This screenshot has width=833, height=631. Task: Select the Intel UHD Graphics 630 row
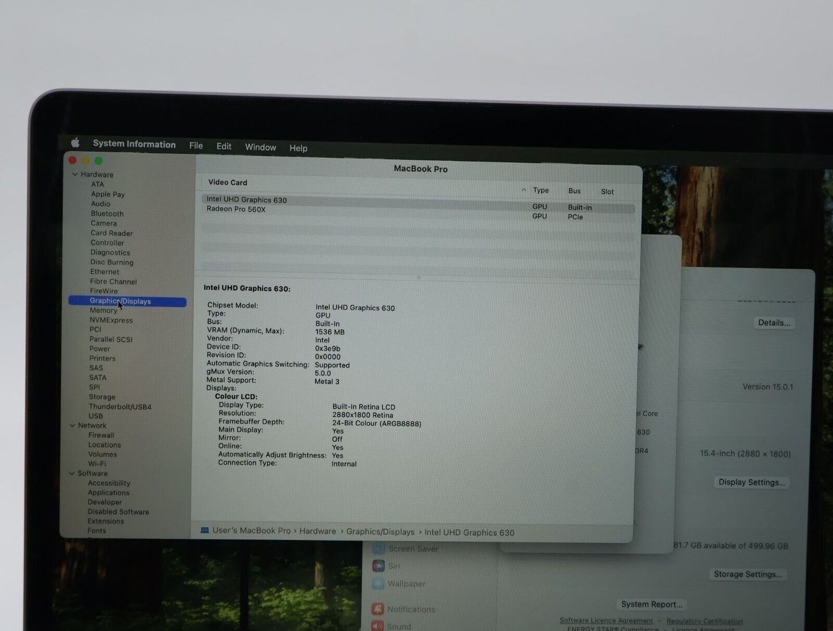(x=419, y=203)
